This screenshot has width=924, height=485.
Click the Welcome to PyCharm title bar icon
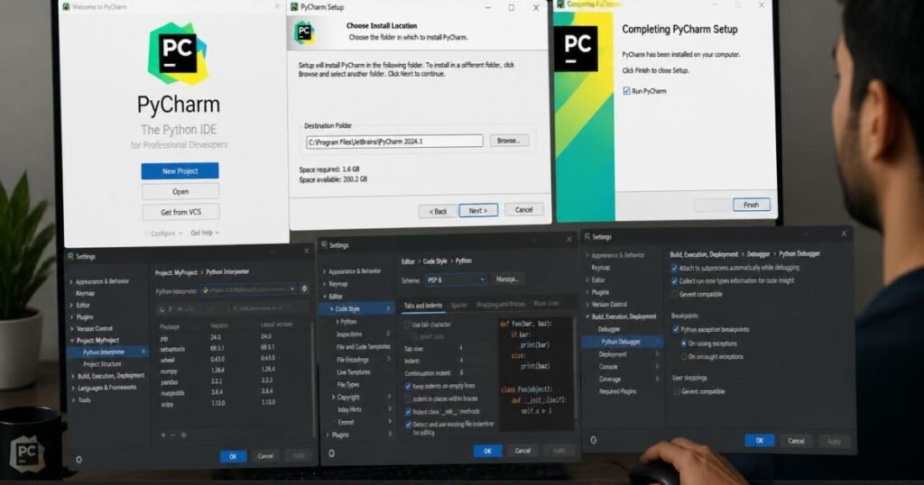(67, 7)
